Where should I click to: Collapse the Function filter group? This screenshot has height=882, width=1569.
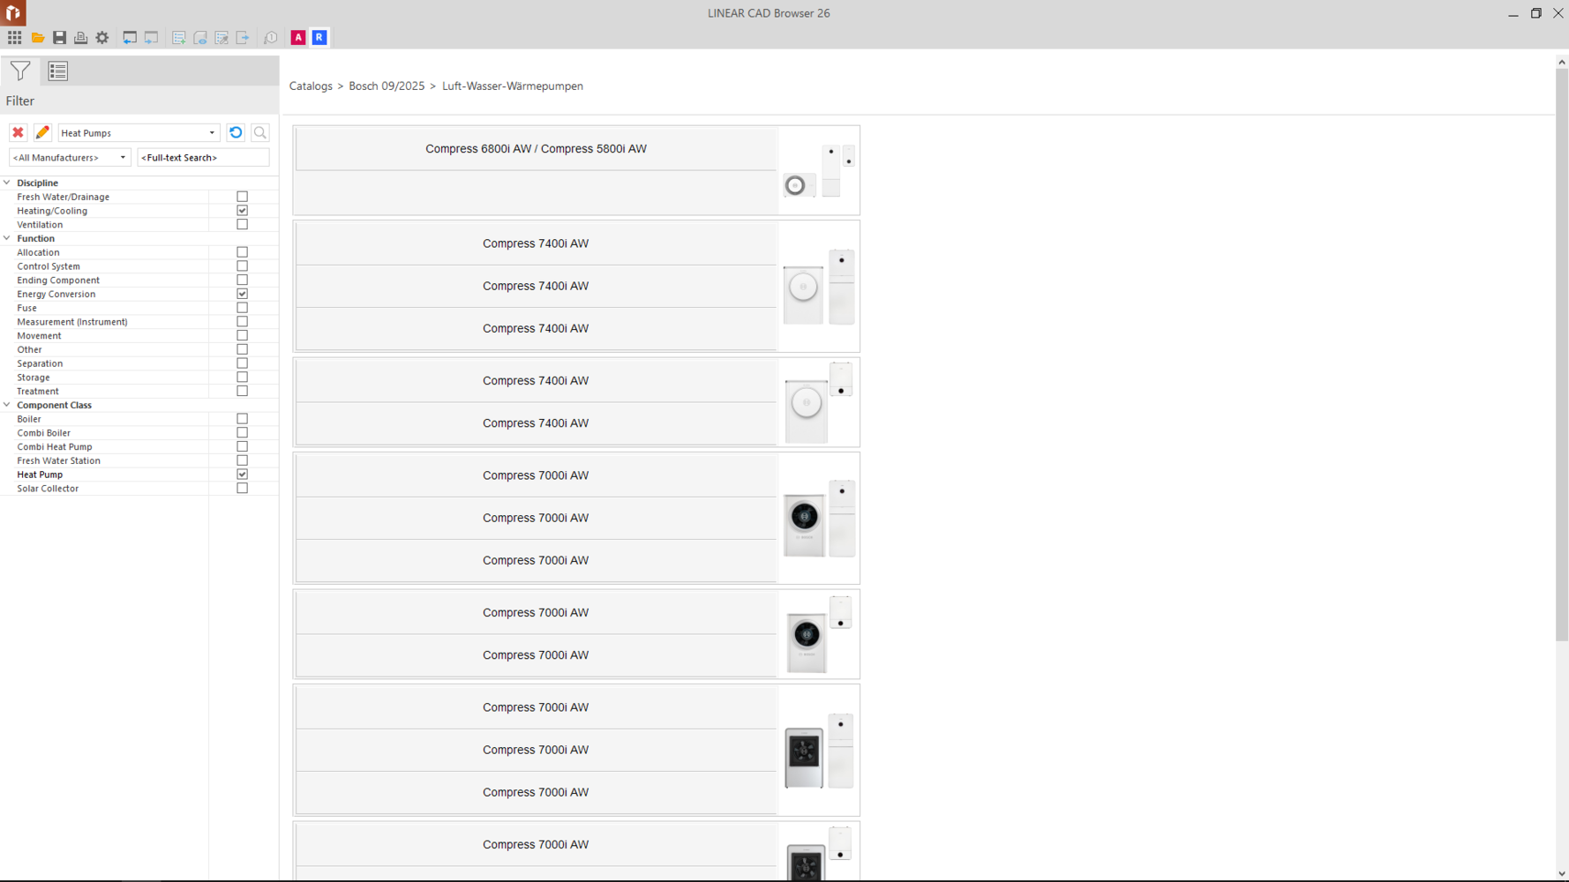pos(7,238)
